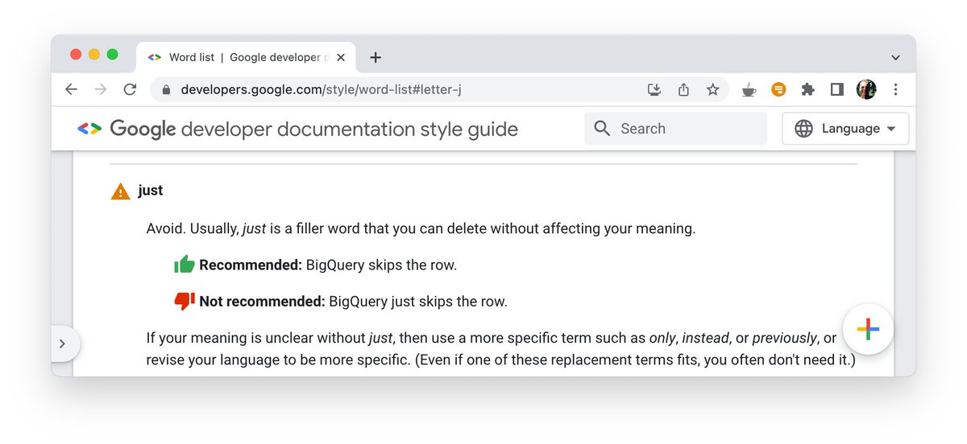Toggle the browser side panel icon

pos(836,89)
